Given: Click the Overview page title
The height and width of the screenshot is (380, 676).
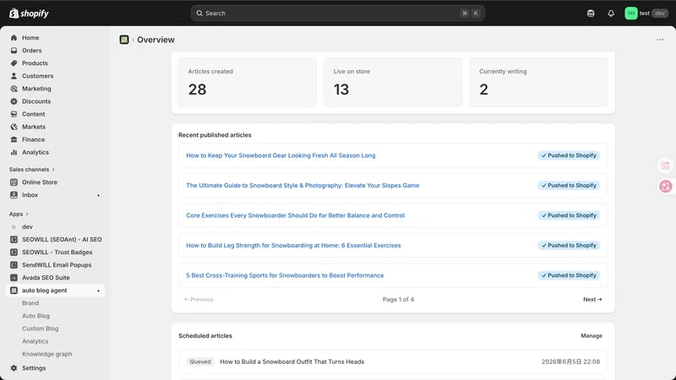Looking at the screenshot, I should 155,40.
